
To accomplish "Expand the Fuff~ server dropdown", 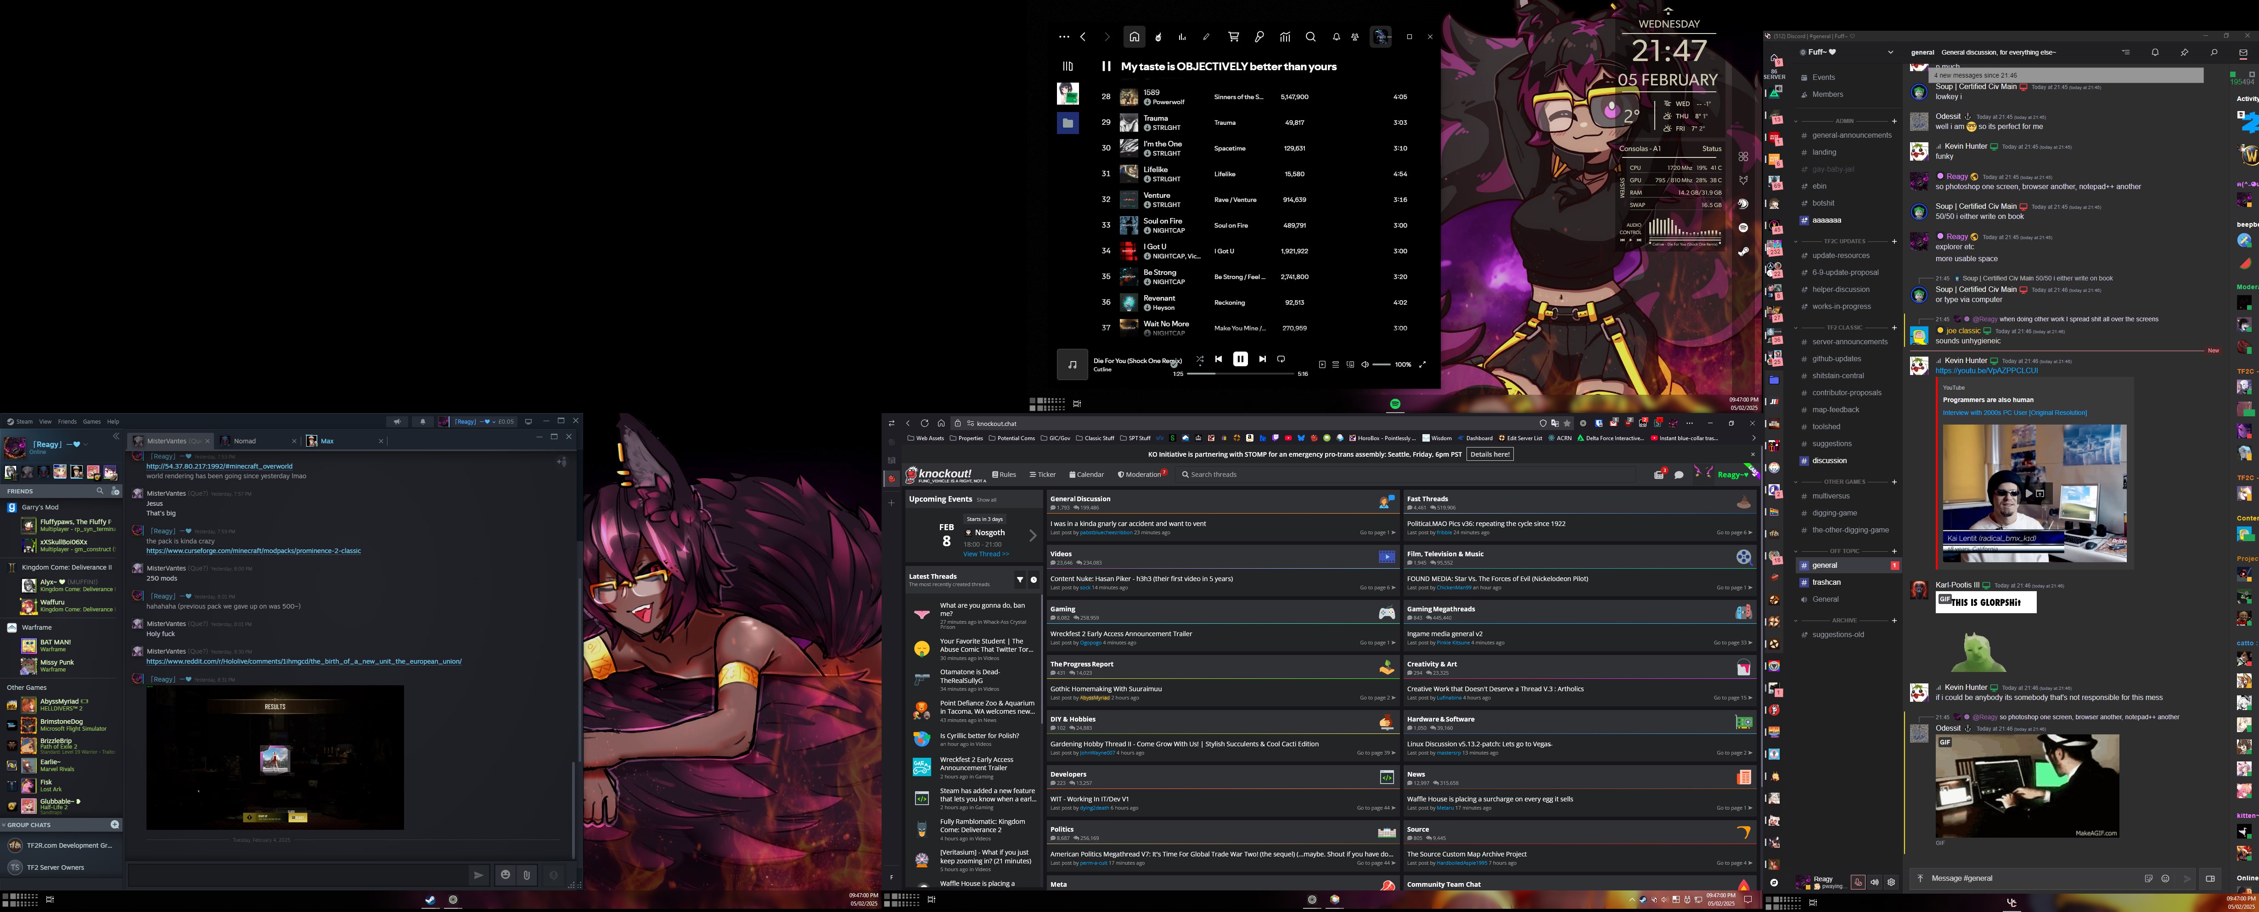I will click(x=1890, y=53).
